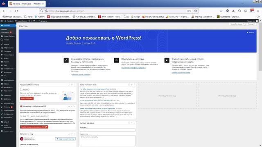Open Обновления submenu link in sidebar
This screenshot has width=262, height=147.
[5, 32]
